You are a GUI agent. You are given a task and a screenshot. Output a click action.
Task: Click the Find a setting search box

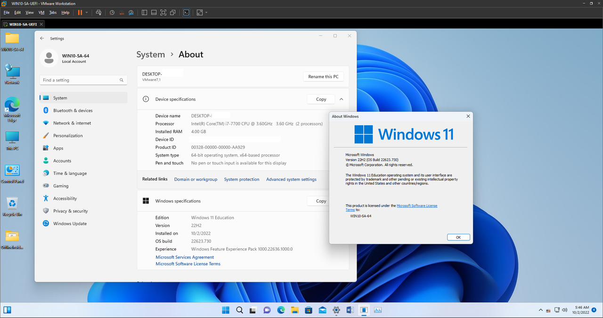click(x=83, y=80)
